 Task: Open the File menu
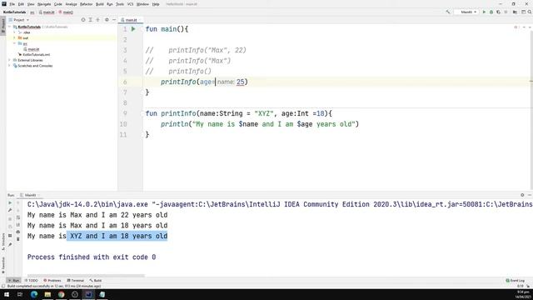coord(12,4)
